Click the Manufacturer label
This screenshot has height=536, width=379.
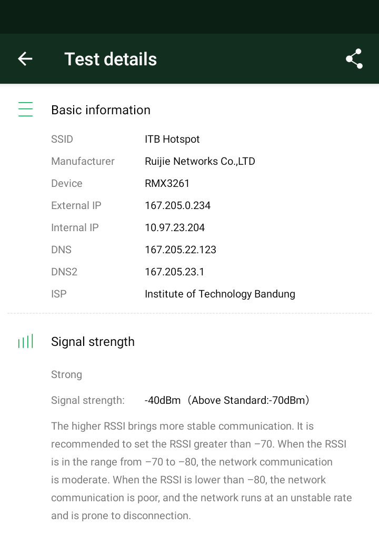pyautogui.click(x=83, y=162)
